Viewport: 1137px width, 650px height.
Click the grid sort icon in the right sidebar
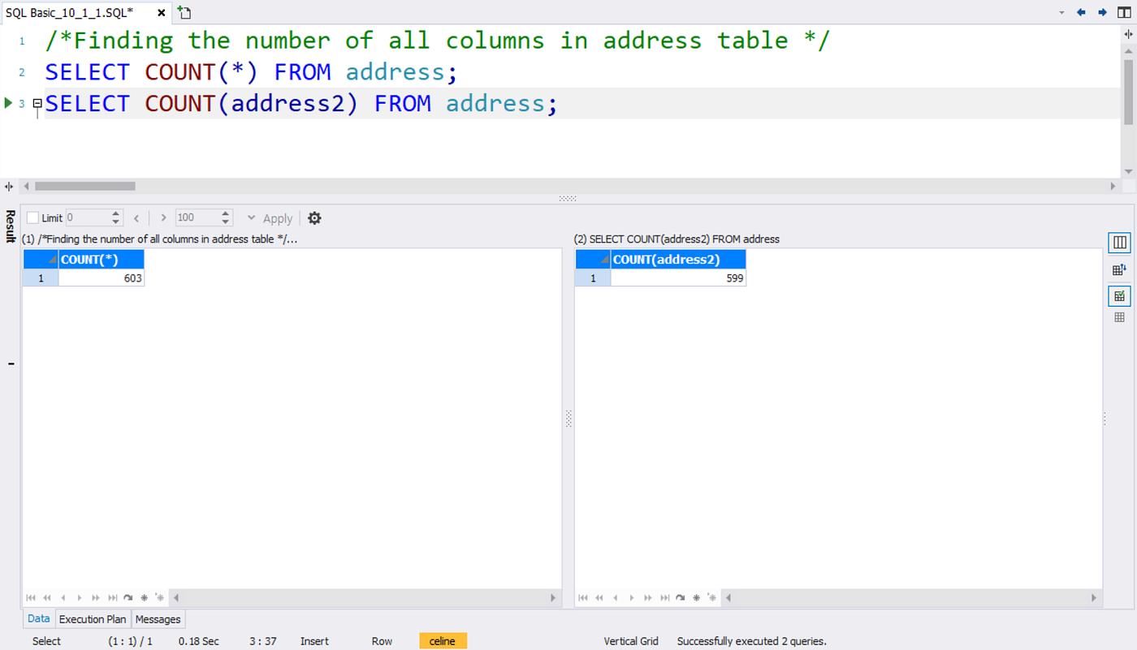point(1119,270)
